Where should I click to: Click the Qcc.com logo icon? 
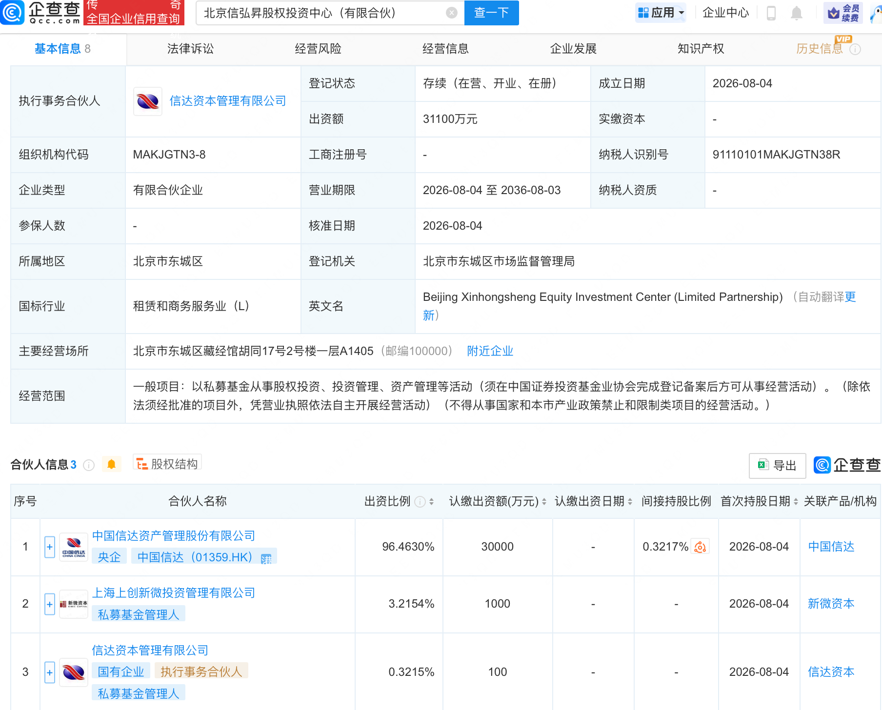(x=12, y=13)
